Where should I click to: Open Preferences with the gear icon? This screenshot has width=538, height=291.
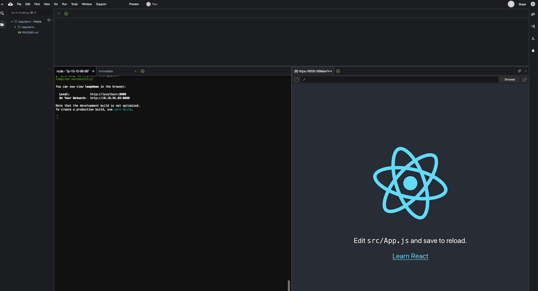tap(533, 4)
